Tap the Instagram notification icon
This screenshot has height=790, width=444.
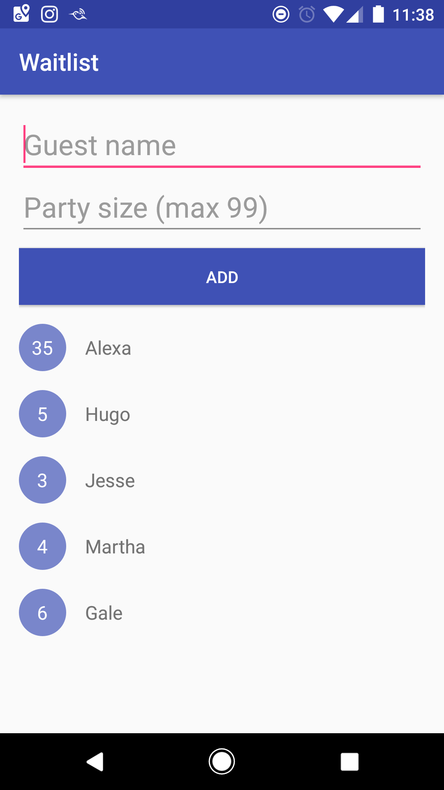pyautogui.click(x=49, y=14)
